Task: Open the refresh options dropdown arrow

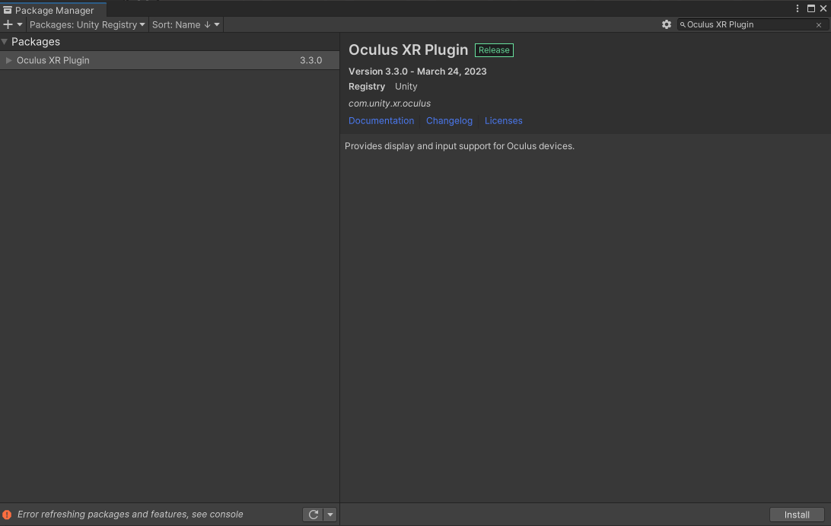Action: [x=330, y=515]
